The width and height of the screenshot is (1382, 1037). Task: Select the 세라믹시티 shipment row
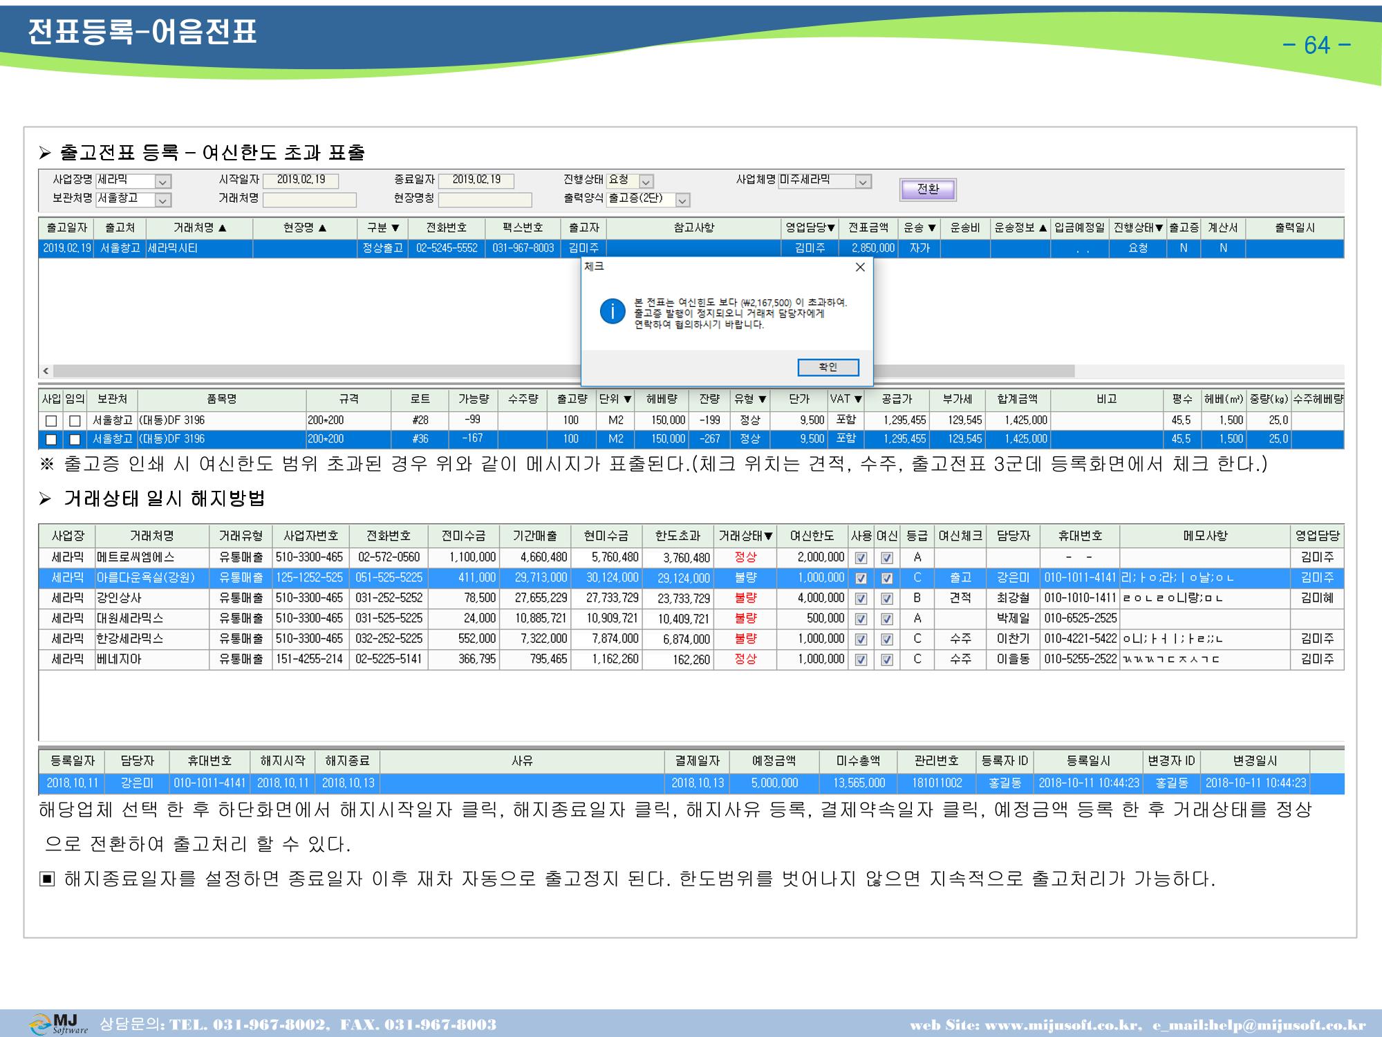coord(691,248)
